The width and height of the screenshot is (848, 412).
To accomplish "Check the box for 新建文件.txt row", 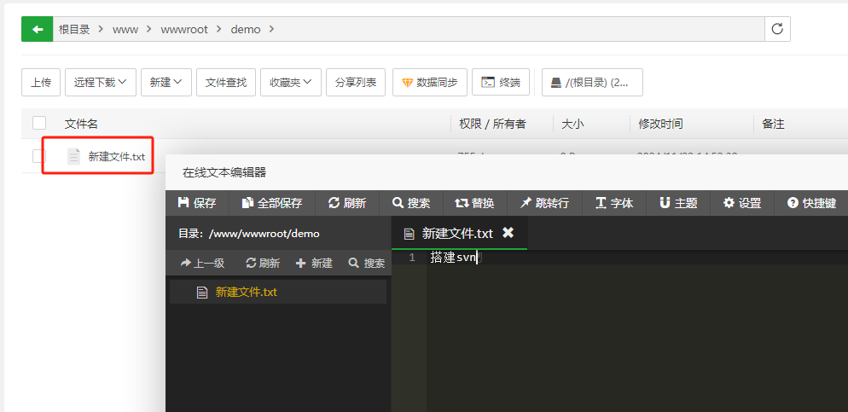I will (38, 156).
